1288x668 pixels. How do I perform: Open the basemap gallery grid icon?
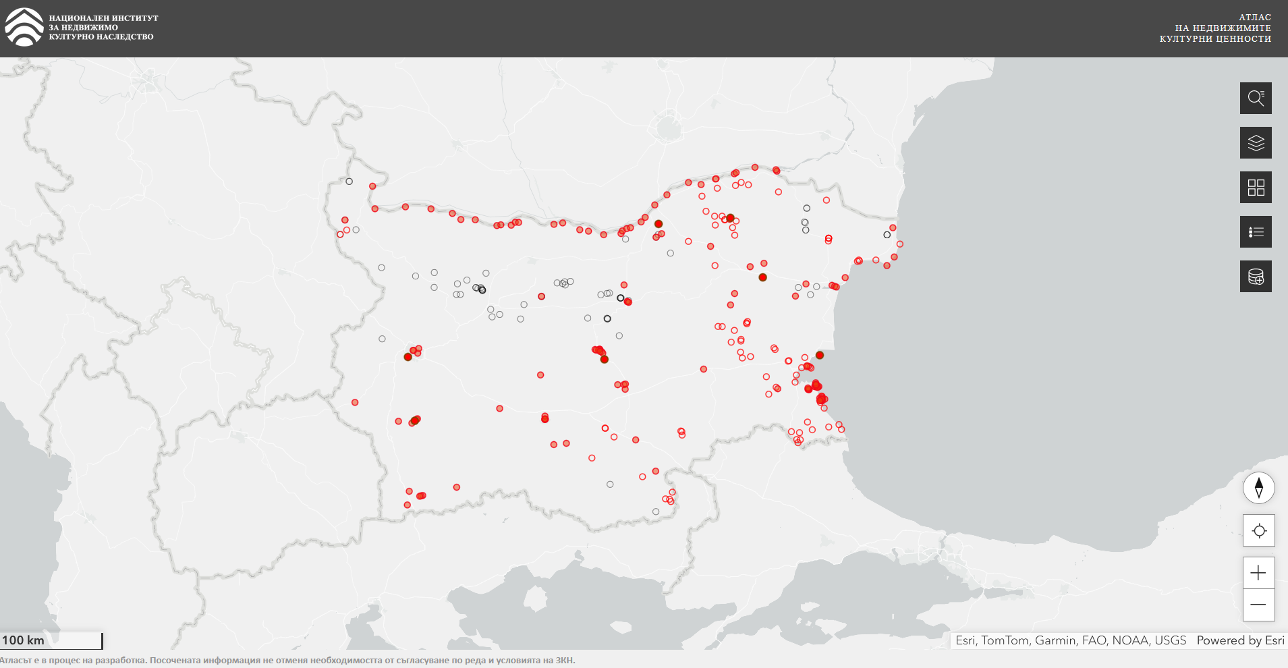[1256, 187]
